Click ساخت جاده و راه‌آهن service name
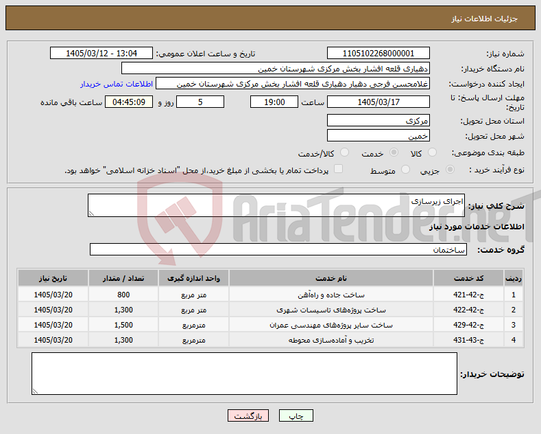This screenshot has width=541, height=434. point(331,295)
